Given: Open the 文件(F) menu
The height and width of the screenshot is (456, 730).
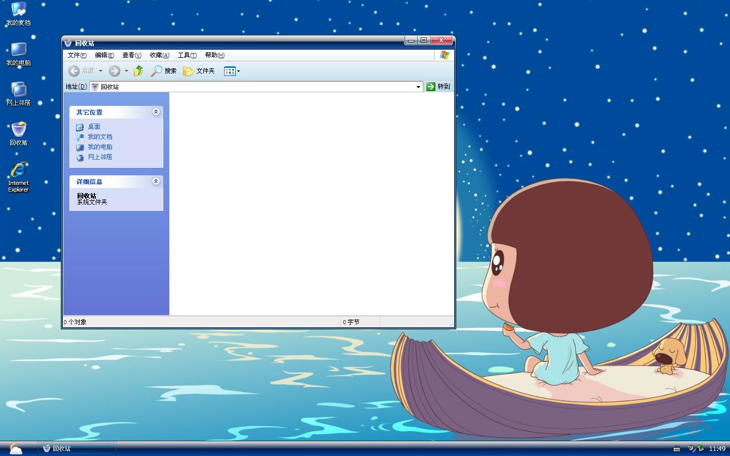Looking at the screenshot, I should pyautogui.click(x=77, y=55).
